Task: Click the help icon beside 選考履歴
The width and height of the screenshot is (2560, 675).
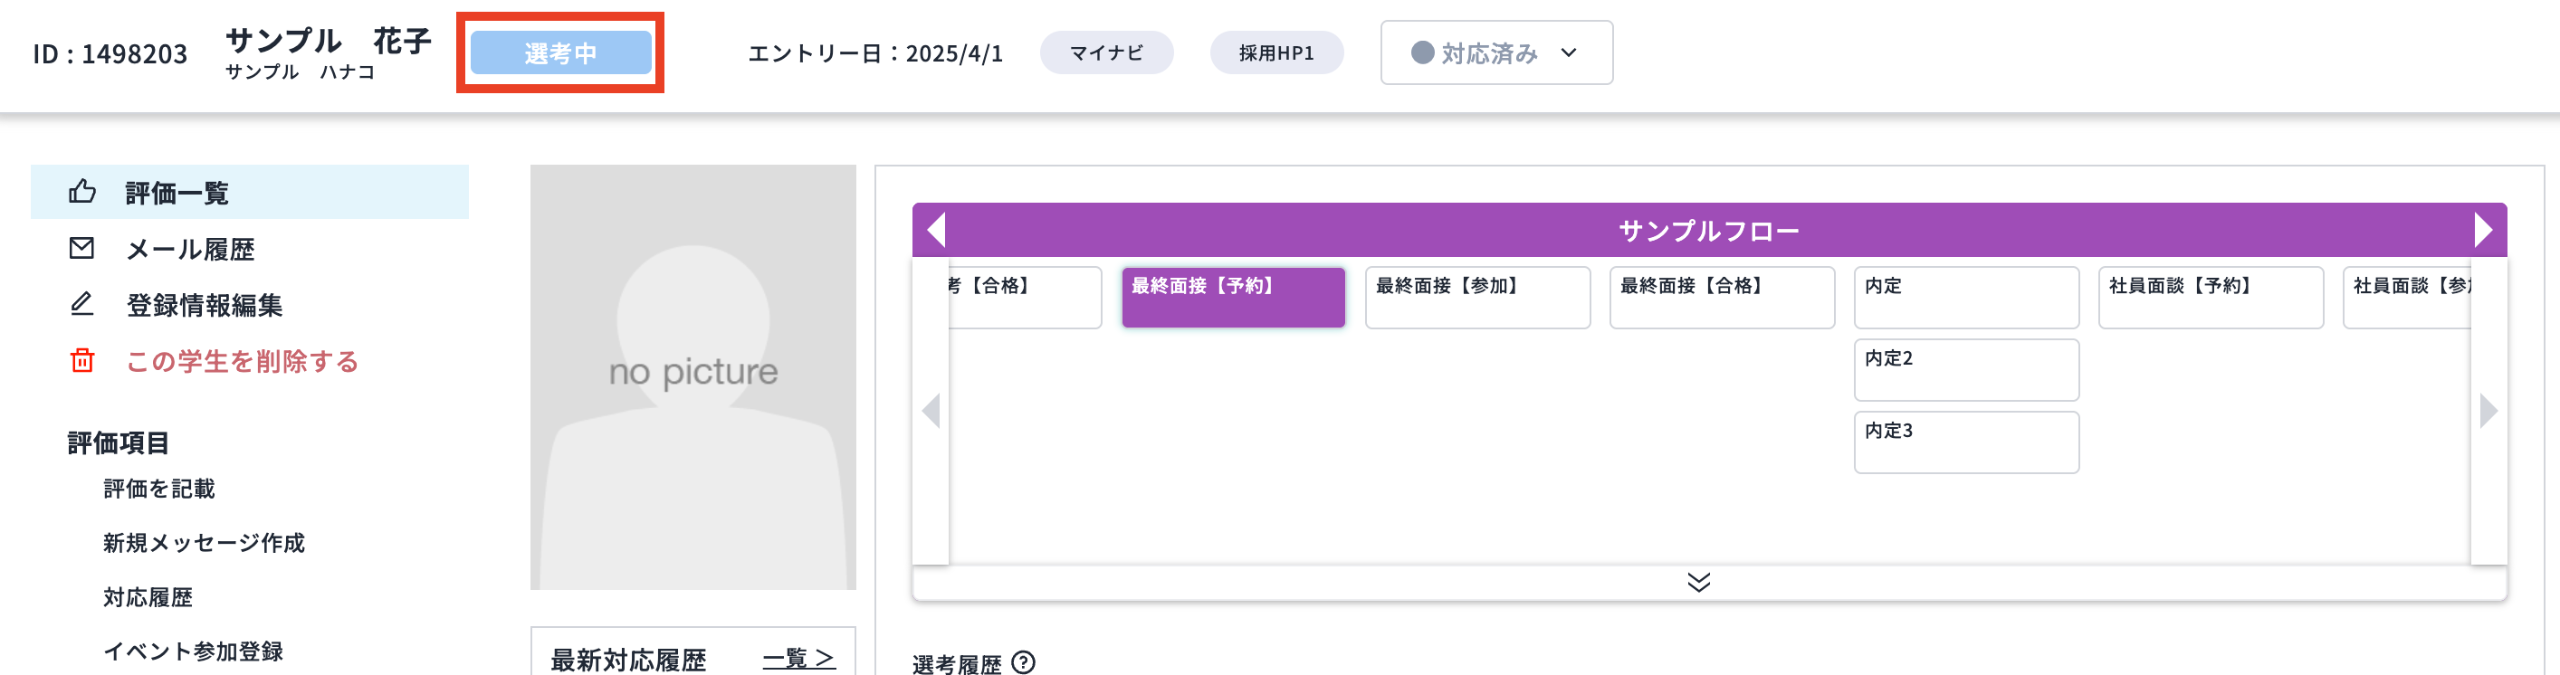Action: [1023, 662]
